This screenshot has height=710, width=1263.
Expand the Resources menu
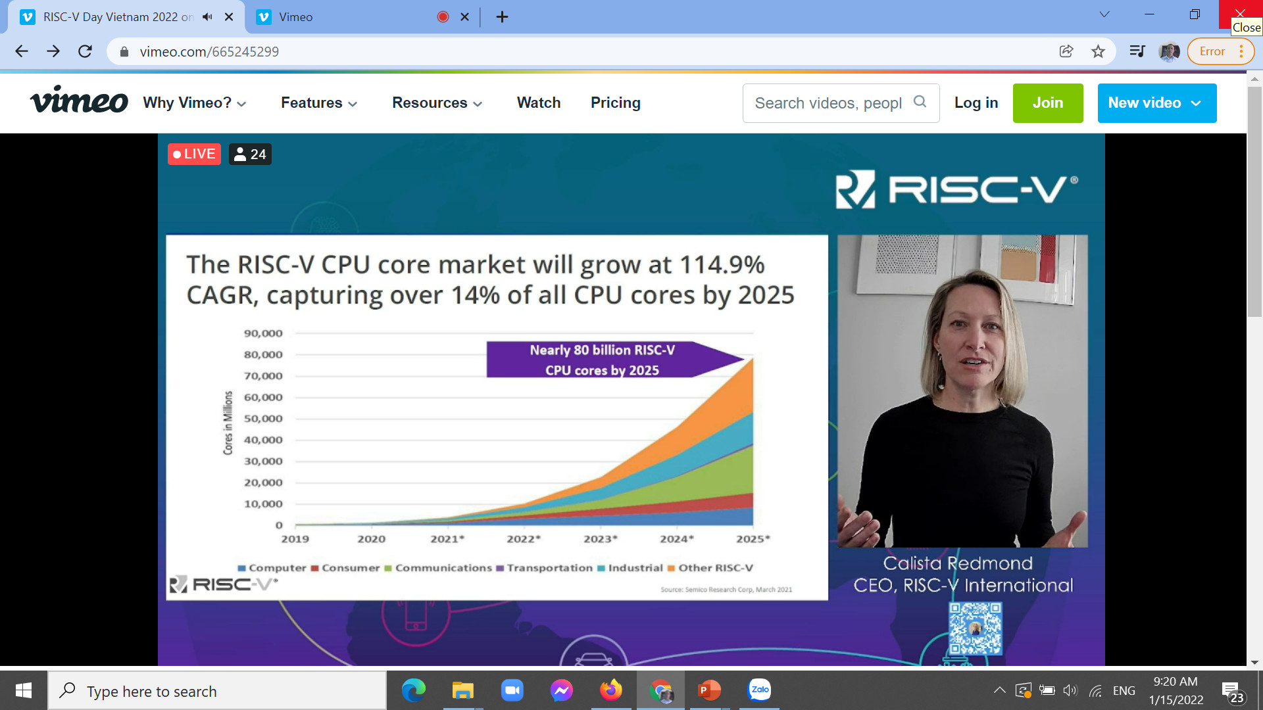[x=437, y=103]
